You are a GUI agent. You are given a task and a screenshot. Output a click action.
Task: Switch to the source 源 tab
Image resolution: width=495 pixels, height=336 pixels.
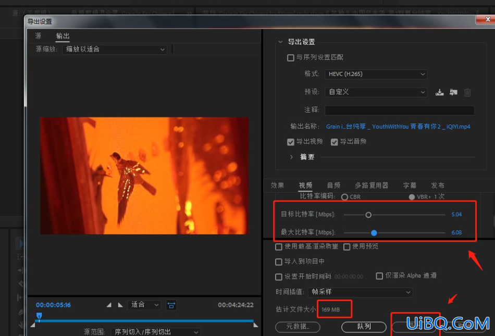[x=38, y=35]
